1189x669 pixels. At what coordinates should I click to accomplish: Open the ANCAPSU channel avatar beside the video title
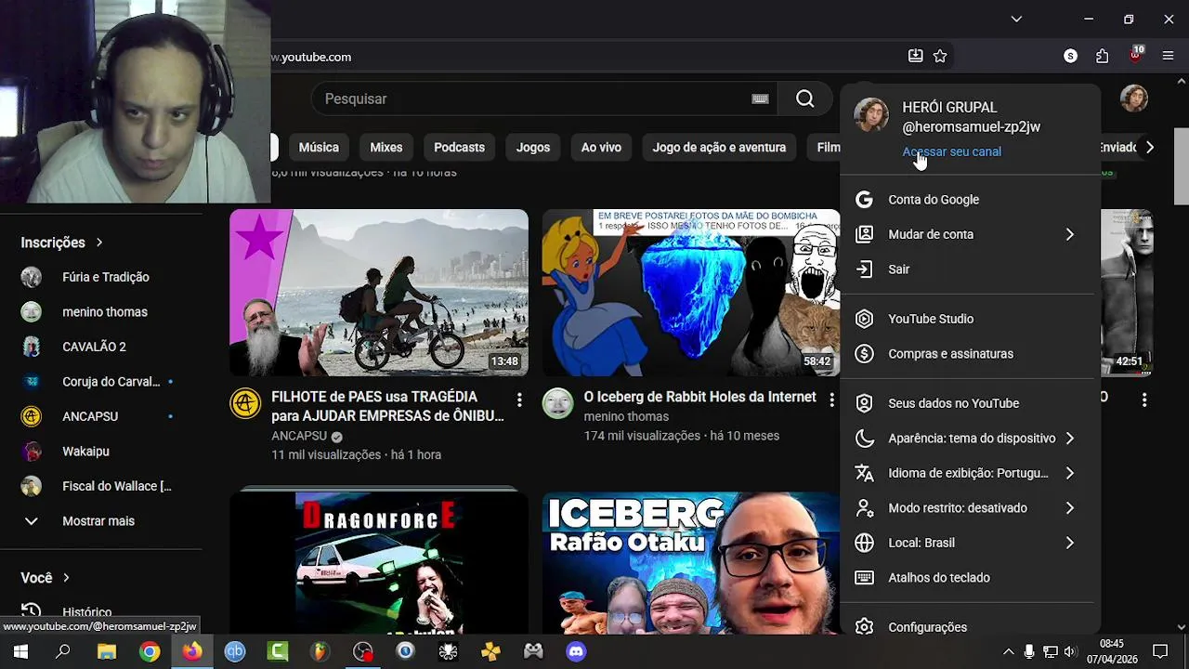coord(245,403)
